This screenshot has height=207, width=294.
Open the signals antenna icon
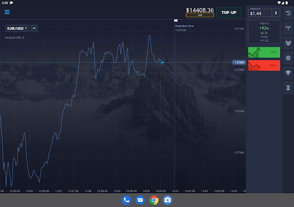(288, 28)
